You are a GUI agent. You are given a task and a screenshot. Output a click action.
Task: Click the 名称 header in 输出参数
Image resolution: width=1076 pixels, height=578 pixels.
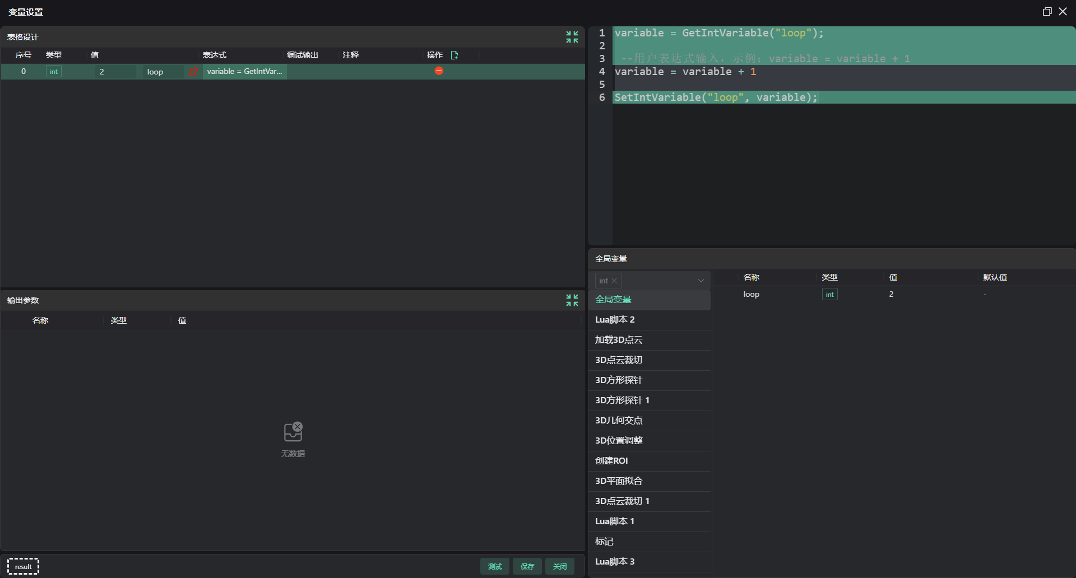coord(40,320)
